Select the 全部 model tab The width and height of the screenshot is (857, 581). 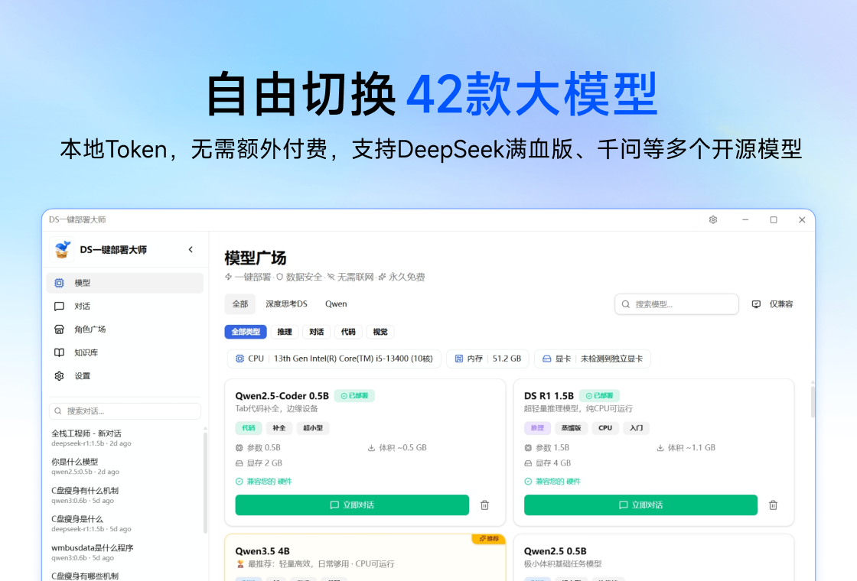(x=240, y=304)
